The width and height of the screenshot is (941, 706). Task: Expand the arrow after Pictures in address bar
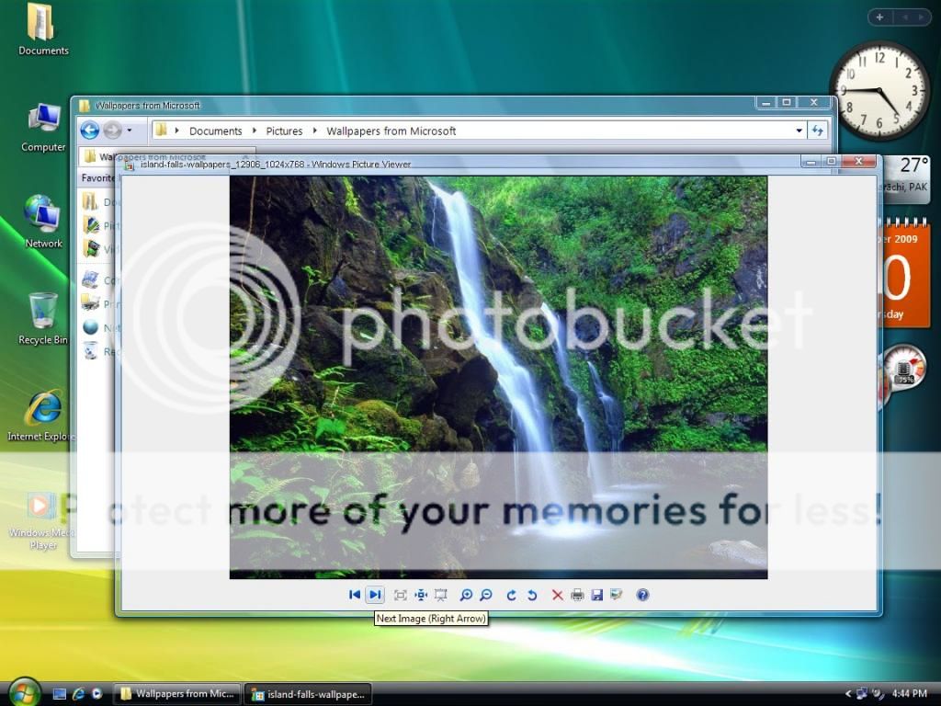(314, 131)
